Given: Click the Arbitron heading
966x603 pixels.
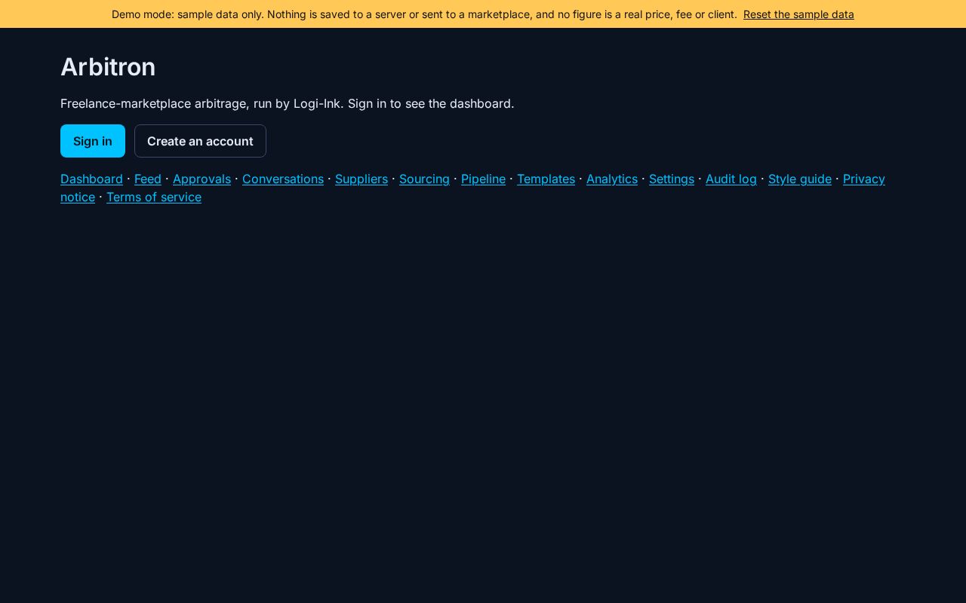Looking at the screenshot, I should (x=108, y=66).
